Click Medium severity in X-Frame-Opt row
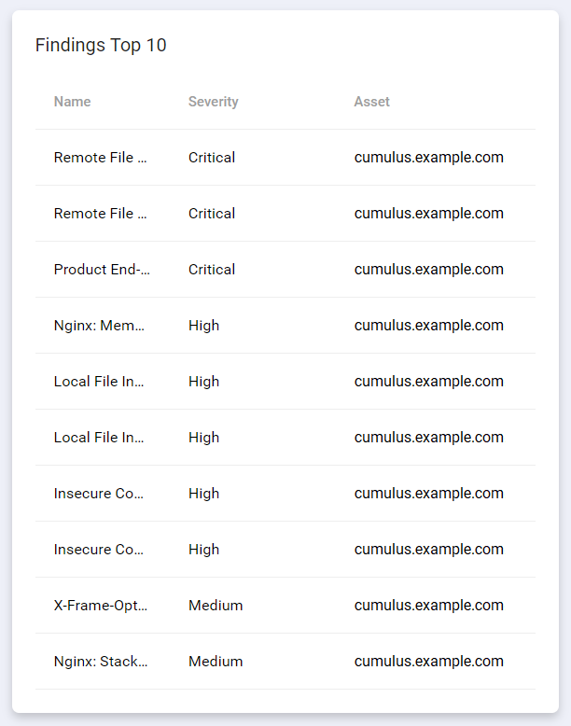The height and width of the screenshot is (726, 571). point(216,606)
